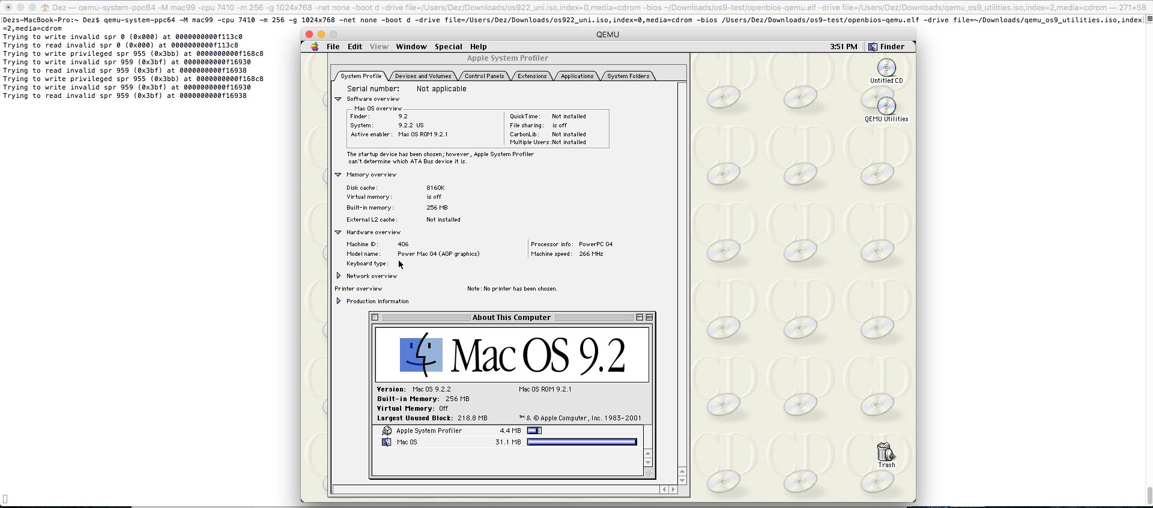Click 'Not applicable' serial number value
Screen dimensions: 1153x508
[441, 89]
